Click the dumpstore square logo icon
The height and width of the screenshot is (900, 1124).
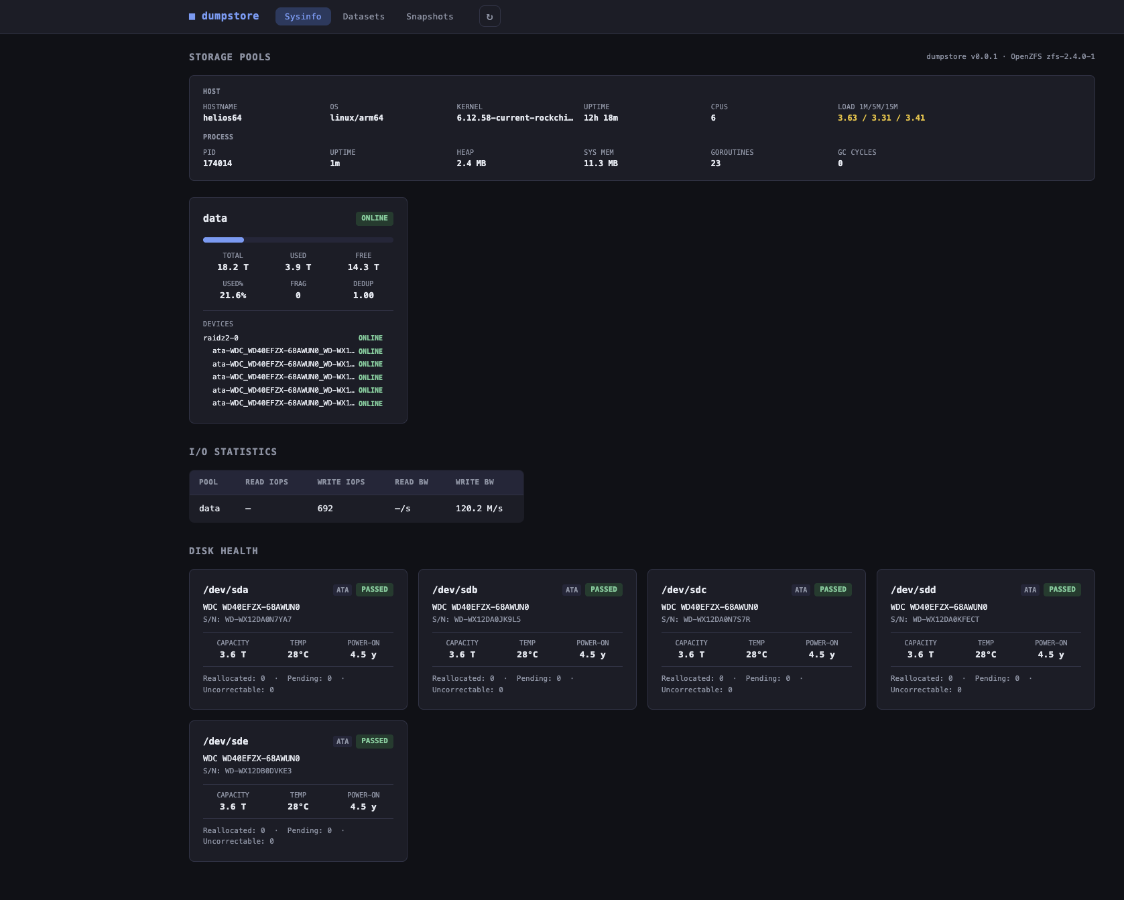click(191, 15)
